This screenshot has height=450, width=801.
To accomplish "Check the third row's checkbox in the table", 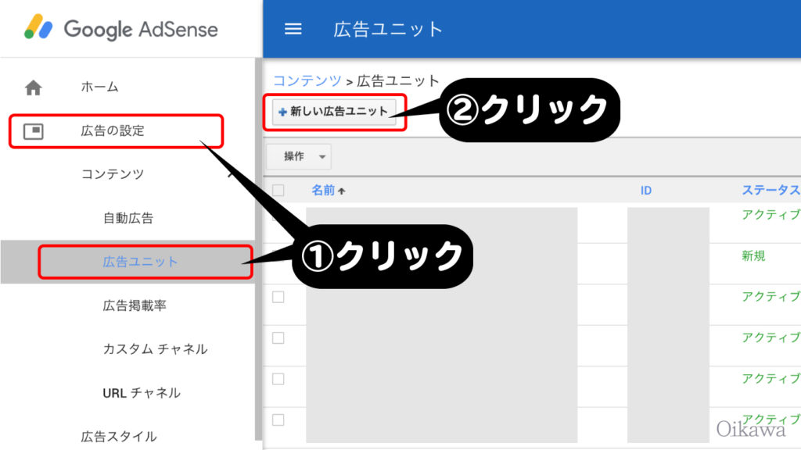I will tap(278, 297).
